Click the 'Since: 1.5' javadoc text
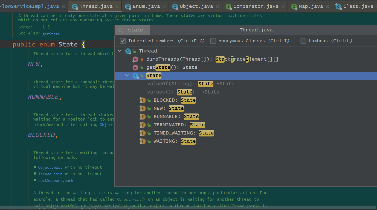Screen dimensions: 377x210 (34, 27)
